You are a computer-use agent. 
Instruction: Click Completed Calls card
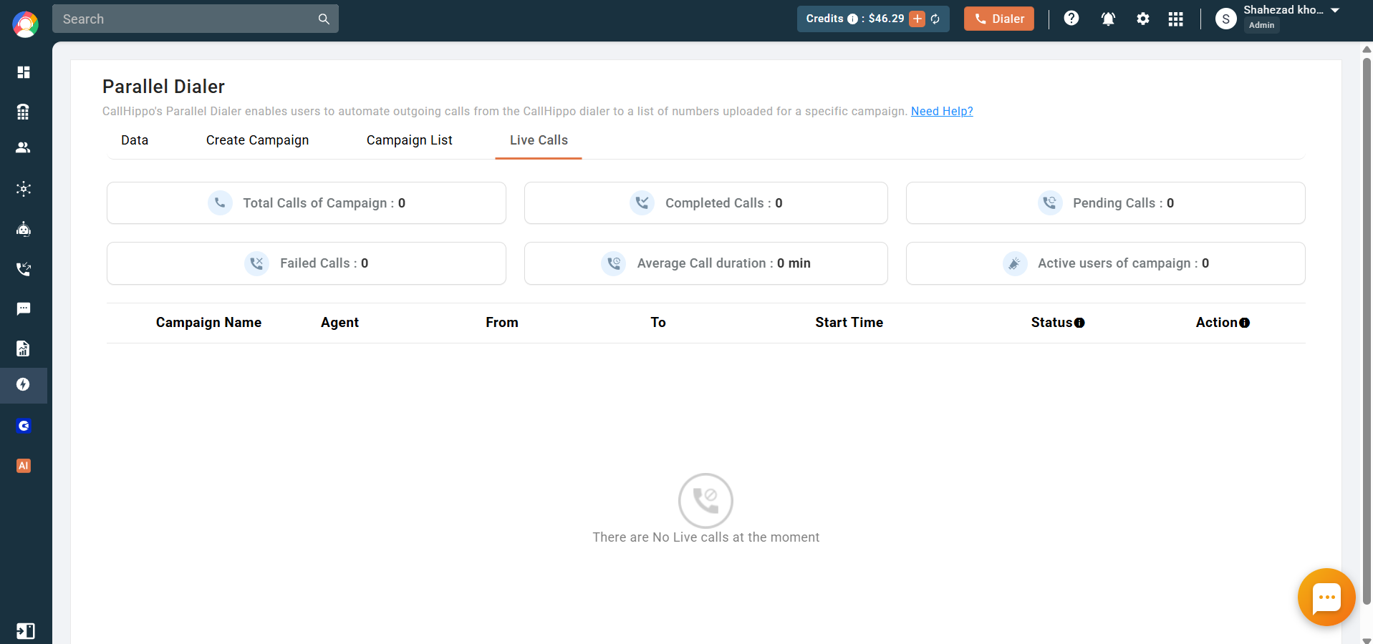tap(706, 203)
